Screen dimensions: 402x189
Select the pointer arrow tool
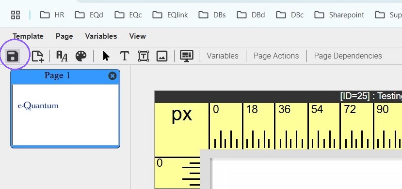point(106,56)
